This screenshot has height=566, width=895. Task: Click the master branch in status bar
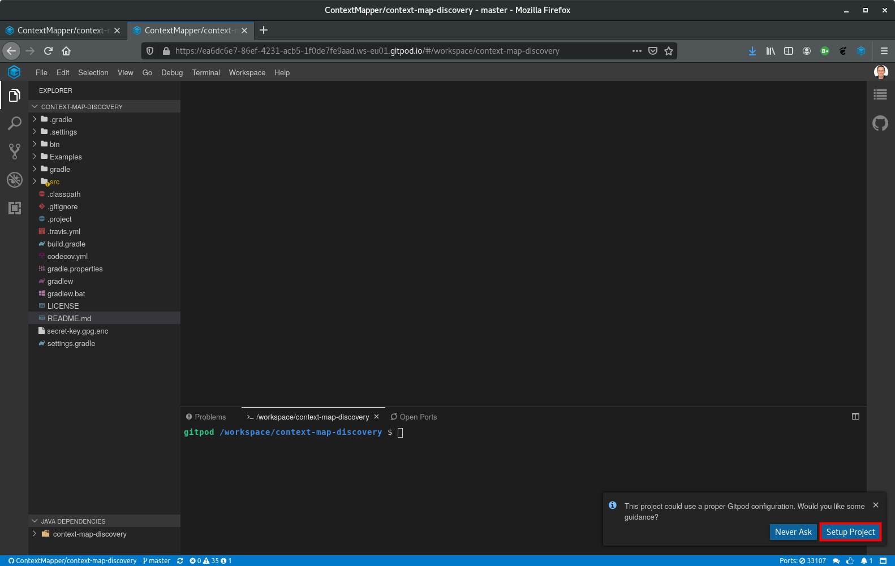click(157, 561)
